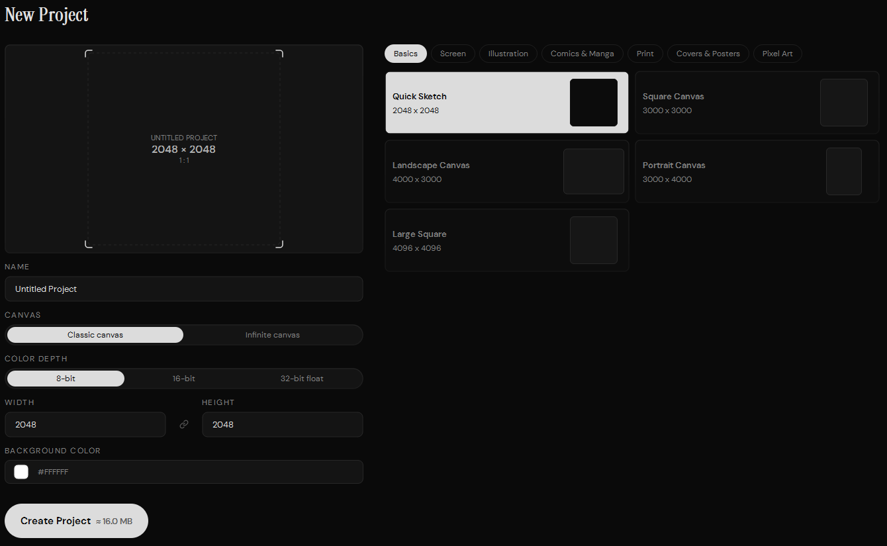Select the Landscape Canvas 4000 x 3000 preset
Screen dimensions: 887x546
point(507,171)
